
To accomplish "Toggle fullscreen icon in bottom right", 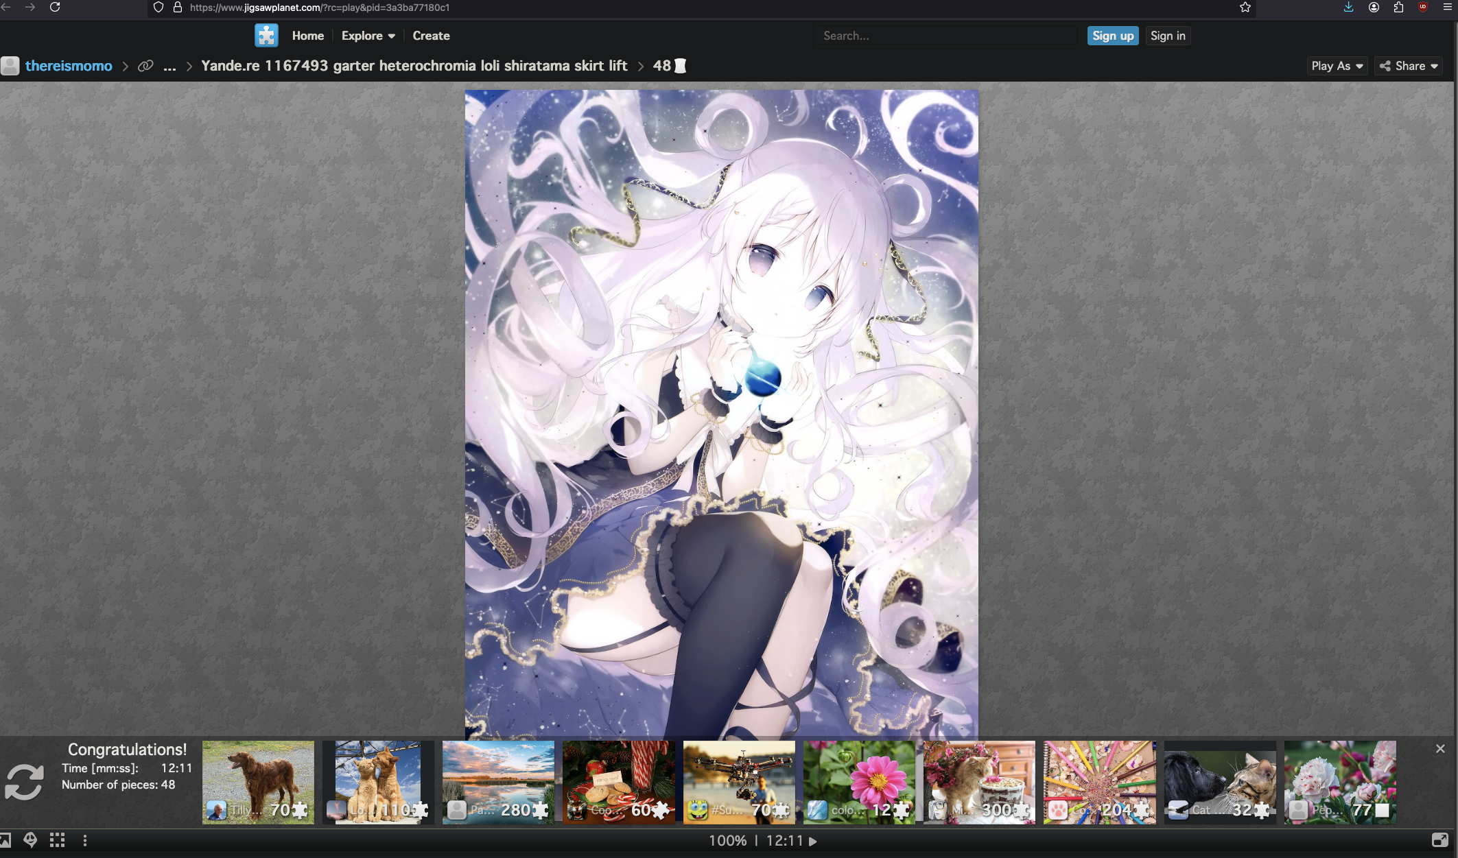I will 1439,840.
